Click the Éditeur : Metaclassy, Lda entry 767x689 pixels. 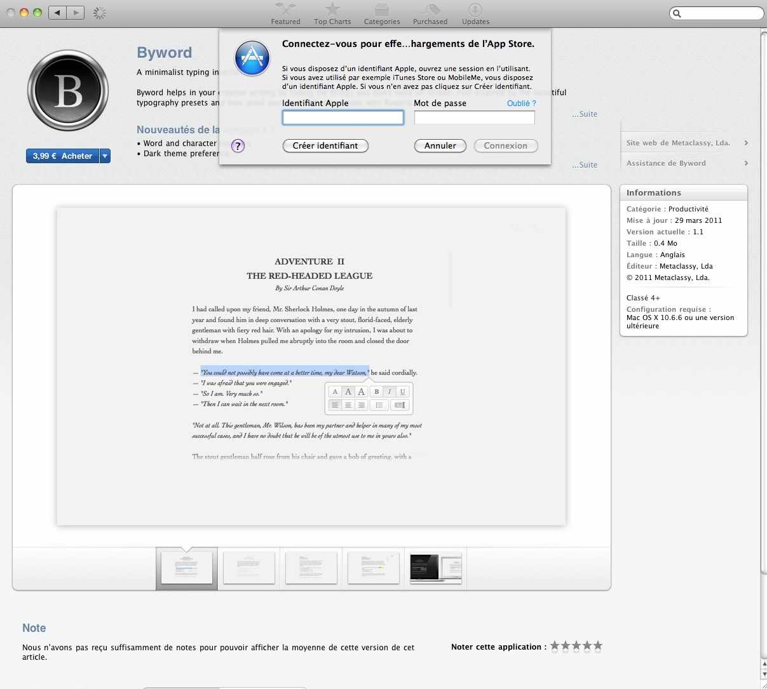point(670,266)
